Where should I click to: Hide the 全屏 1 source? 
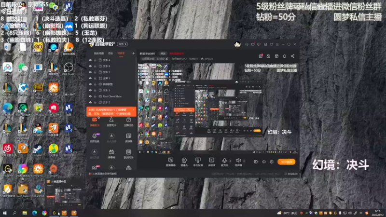90,78
